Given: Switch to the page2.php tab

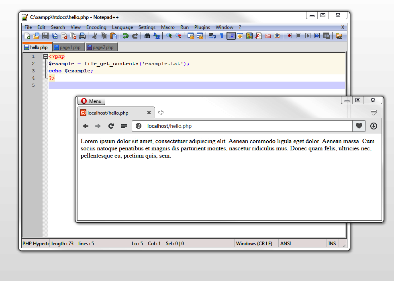Looking at the screenshot, I should point(102,47).
